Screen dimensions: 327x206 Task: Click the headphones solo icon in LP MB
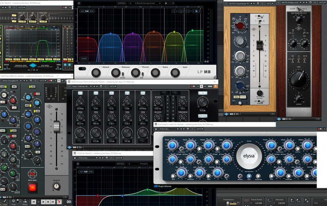click(181, 11)
